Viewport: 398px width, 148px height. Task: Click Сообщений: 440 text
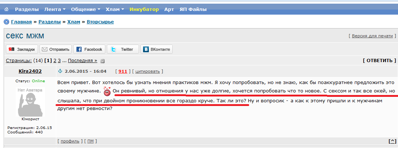point(25,132)
